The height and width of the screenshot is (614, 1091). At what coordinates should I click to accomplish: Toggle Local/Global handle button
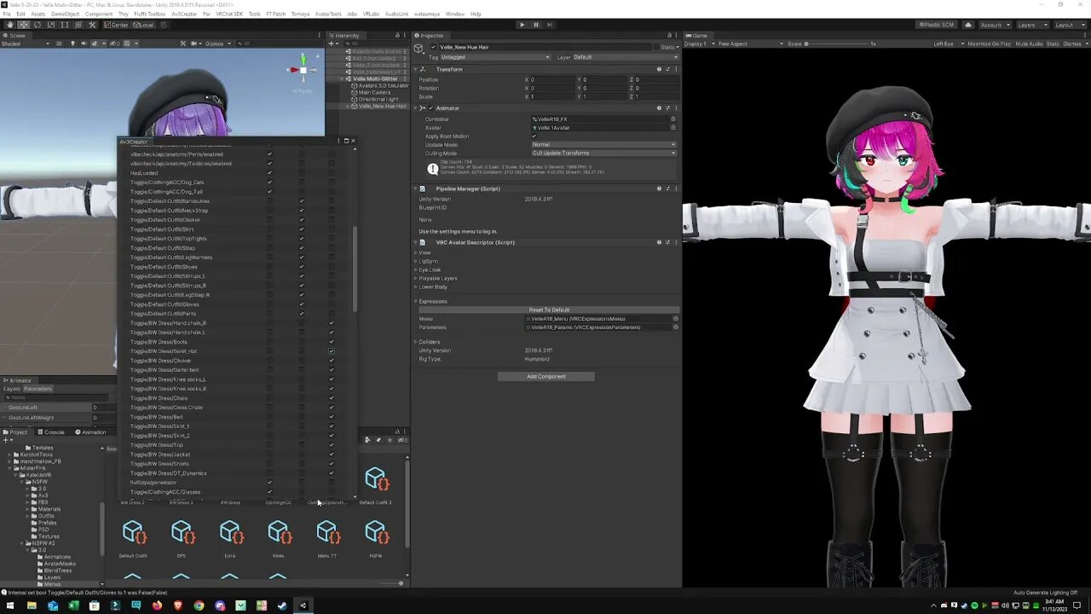click(x=144, y=25)
